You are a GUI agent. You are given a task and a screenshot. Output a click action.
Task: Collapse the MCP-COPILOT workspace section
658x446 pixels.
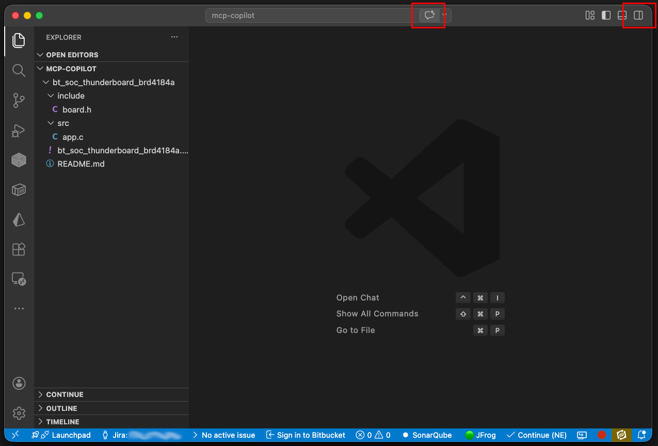click(111, 69)
